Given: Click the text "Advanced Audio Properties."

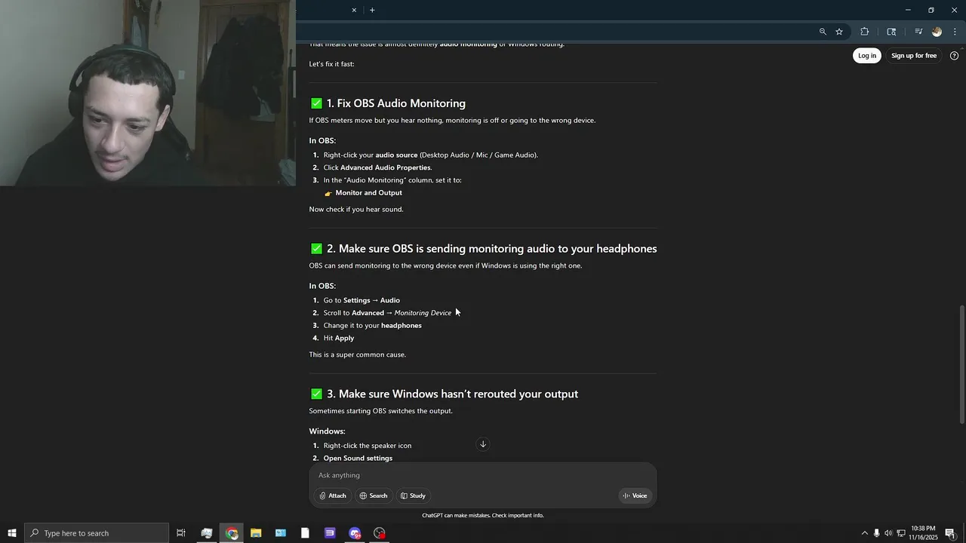Looking at the screenshot, I should pyautogui.click(x=386, y=167).
